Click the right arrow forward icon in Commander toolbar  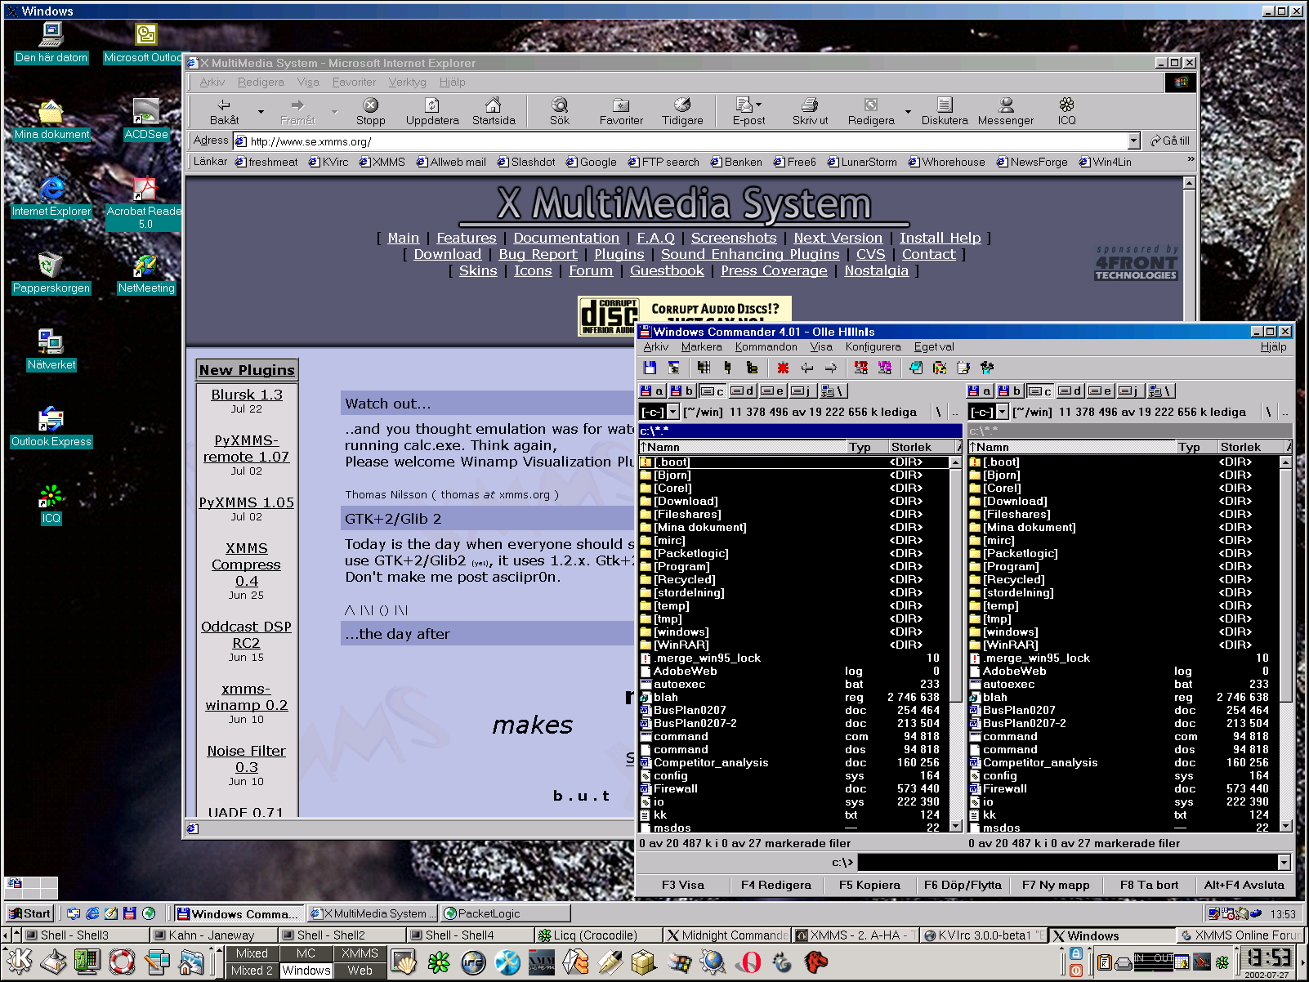click(830, 368)
